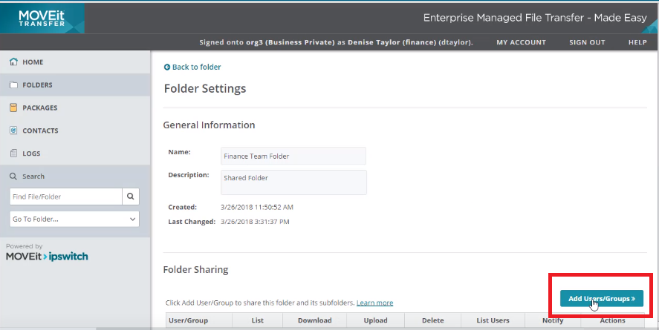
Task: Click the Home icon in sidebar
Action: (13, 62)
